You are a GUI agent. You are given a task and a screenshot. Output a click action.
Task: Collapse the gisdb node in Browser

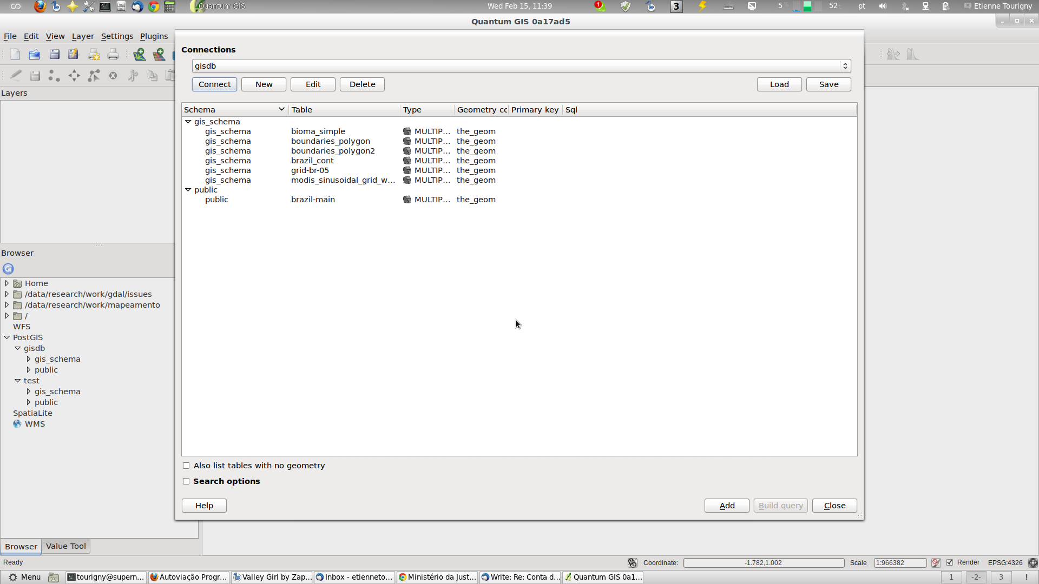(x=18, y=348)
